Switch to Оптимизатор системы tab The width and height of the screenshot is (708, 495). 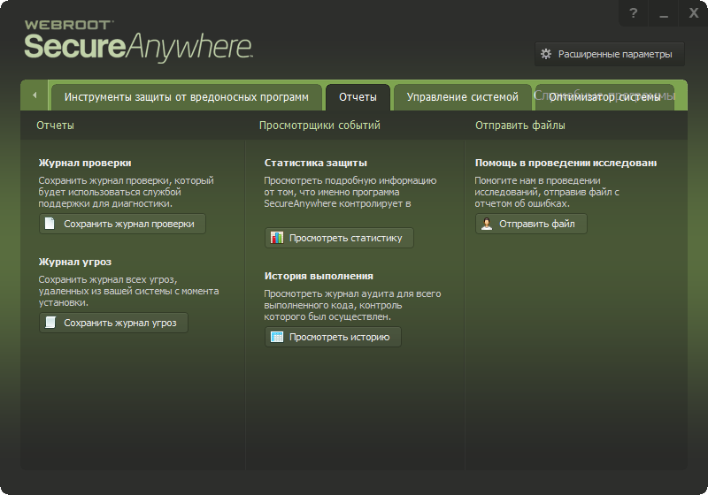(x=604, y=97)
